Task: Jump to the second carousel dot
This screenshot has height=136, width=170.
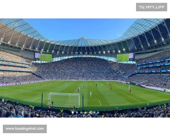Action: click(77, 112)
